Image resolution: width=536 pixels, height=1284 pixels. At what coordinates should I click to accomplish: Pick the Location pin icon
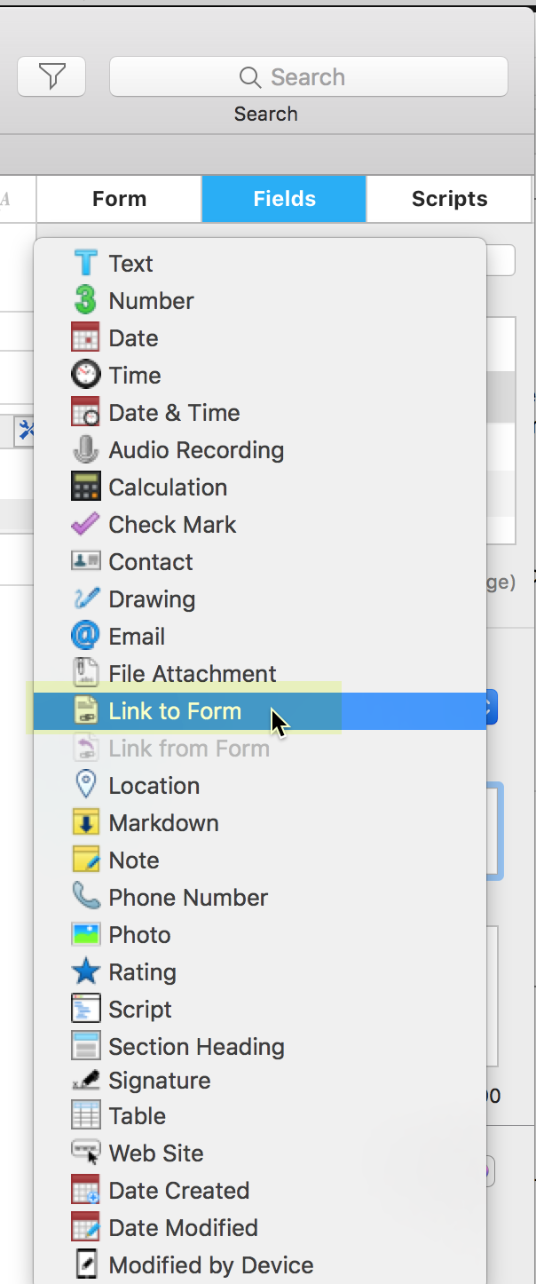pyautogui.click(x=85, y=786)
